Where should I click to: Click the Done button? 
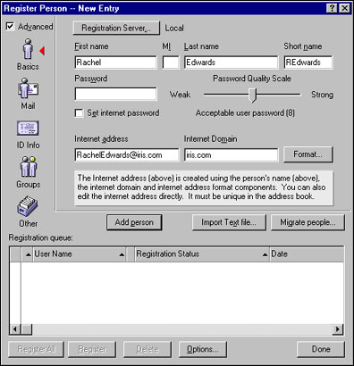tap(321, 349)
